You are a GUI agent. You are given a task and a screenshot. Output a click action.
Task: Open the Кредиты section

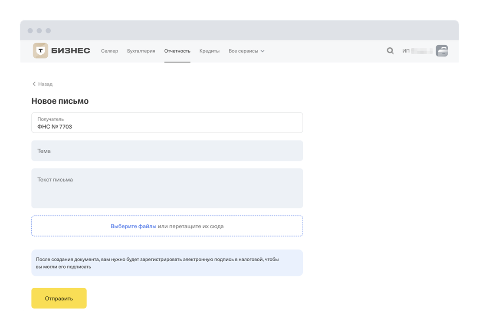(209, 51)
